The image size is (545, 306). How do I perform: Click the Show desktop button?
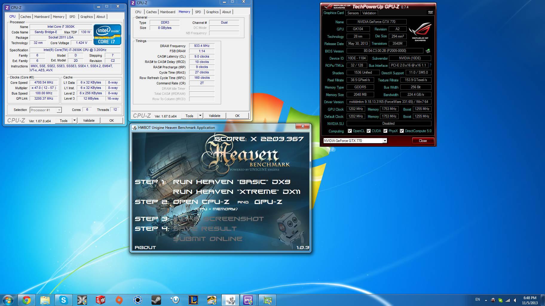(x=543, y=300)
